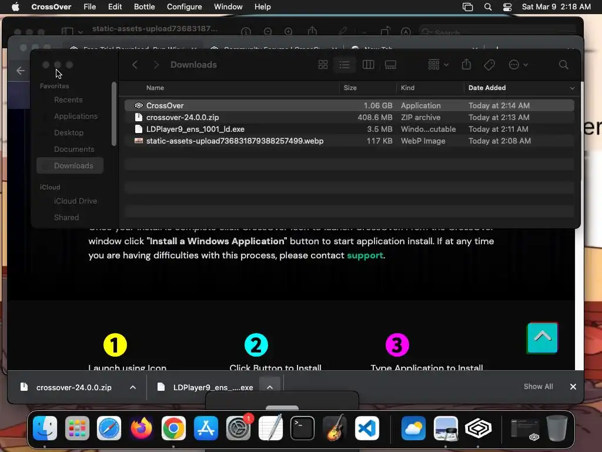
Task: Open the Window menu
Action: (228, 7)
